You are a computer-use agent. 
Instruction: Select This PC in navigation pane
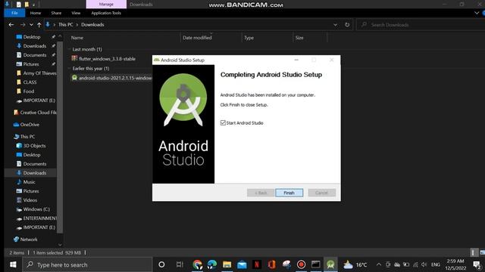pyautogui.click(x=27, y=136)
